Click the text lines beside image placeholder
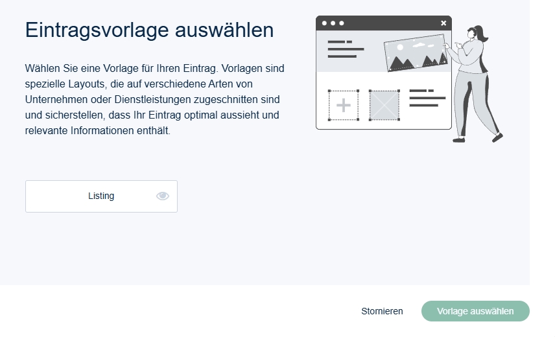Viewport: 555px width, 337px height. (427, 99)
